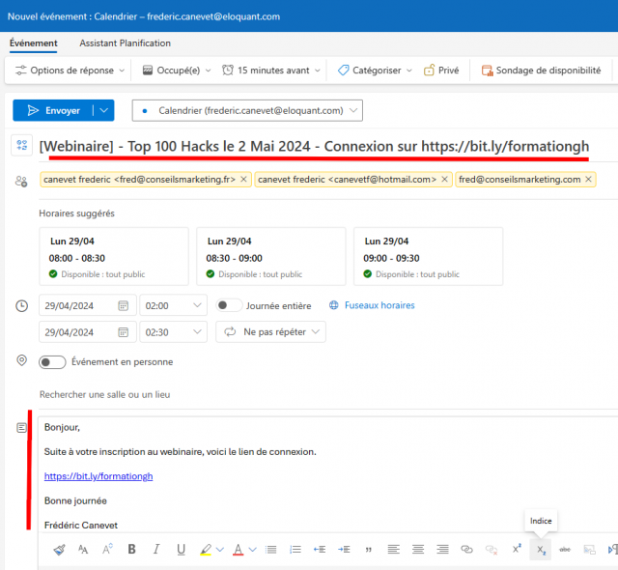
Task: Open the Options de réponse menu
Action: click(x=70, y=71)
